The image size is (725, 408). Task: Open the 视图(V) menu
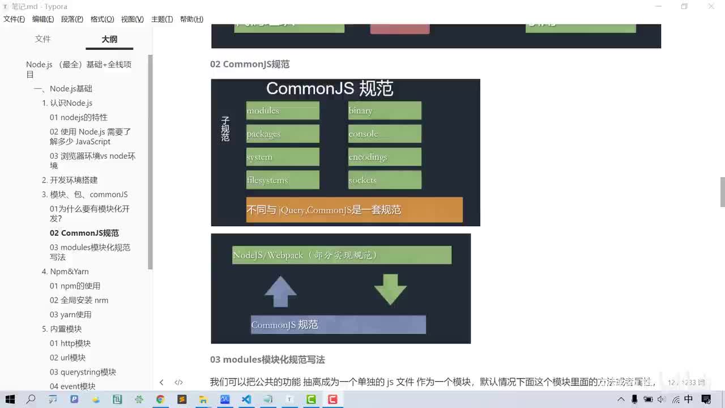tap(132, 19)
